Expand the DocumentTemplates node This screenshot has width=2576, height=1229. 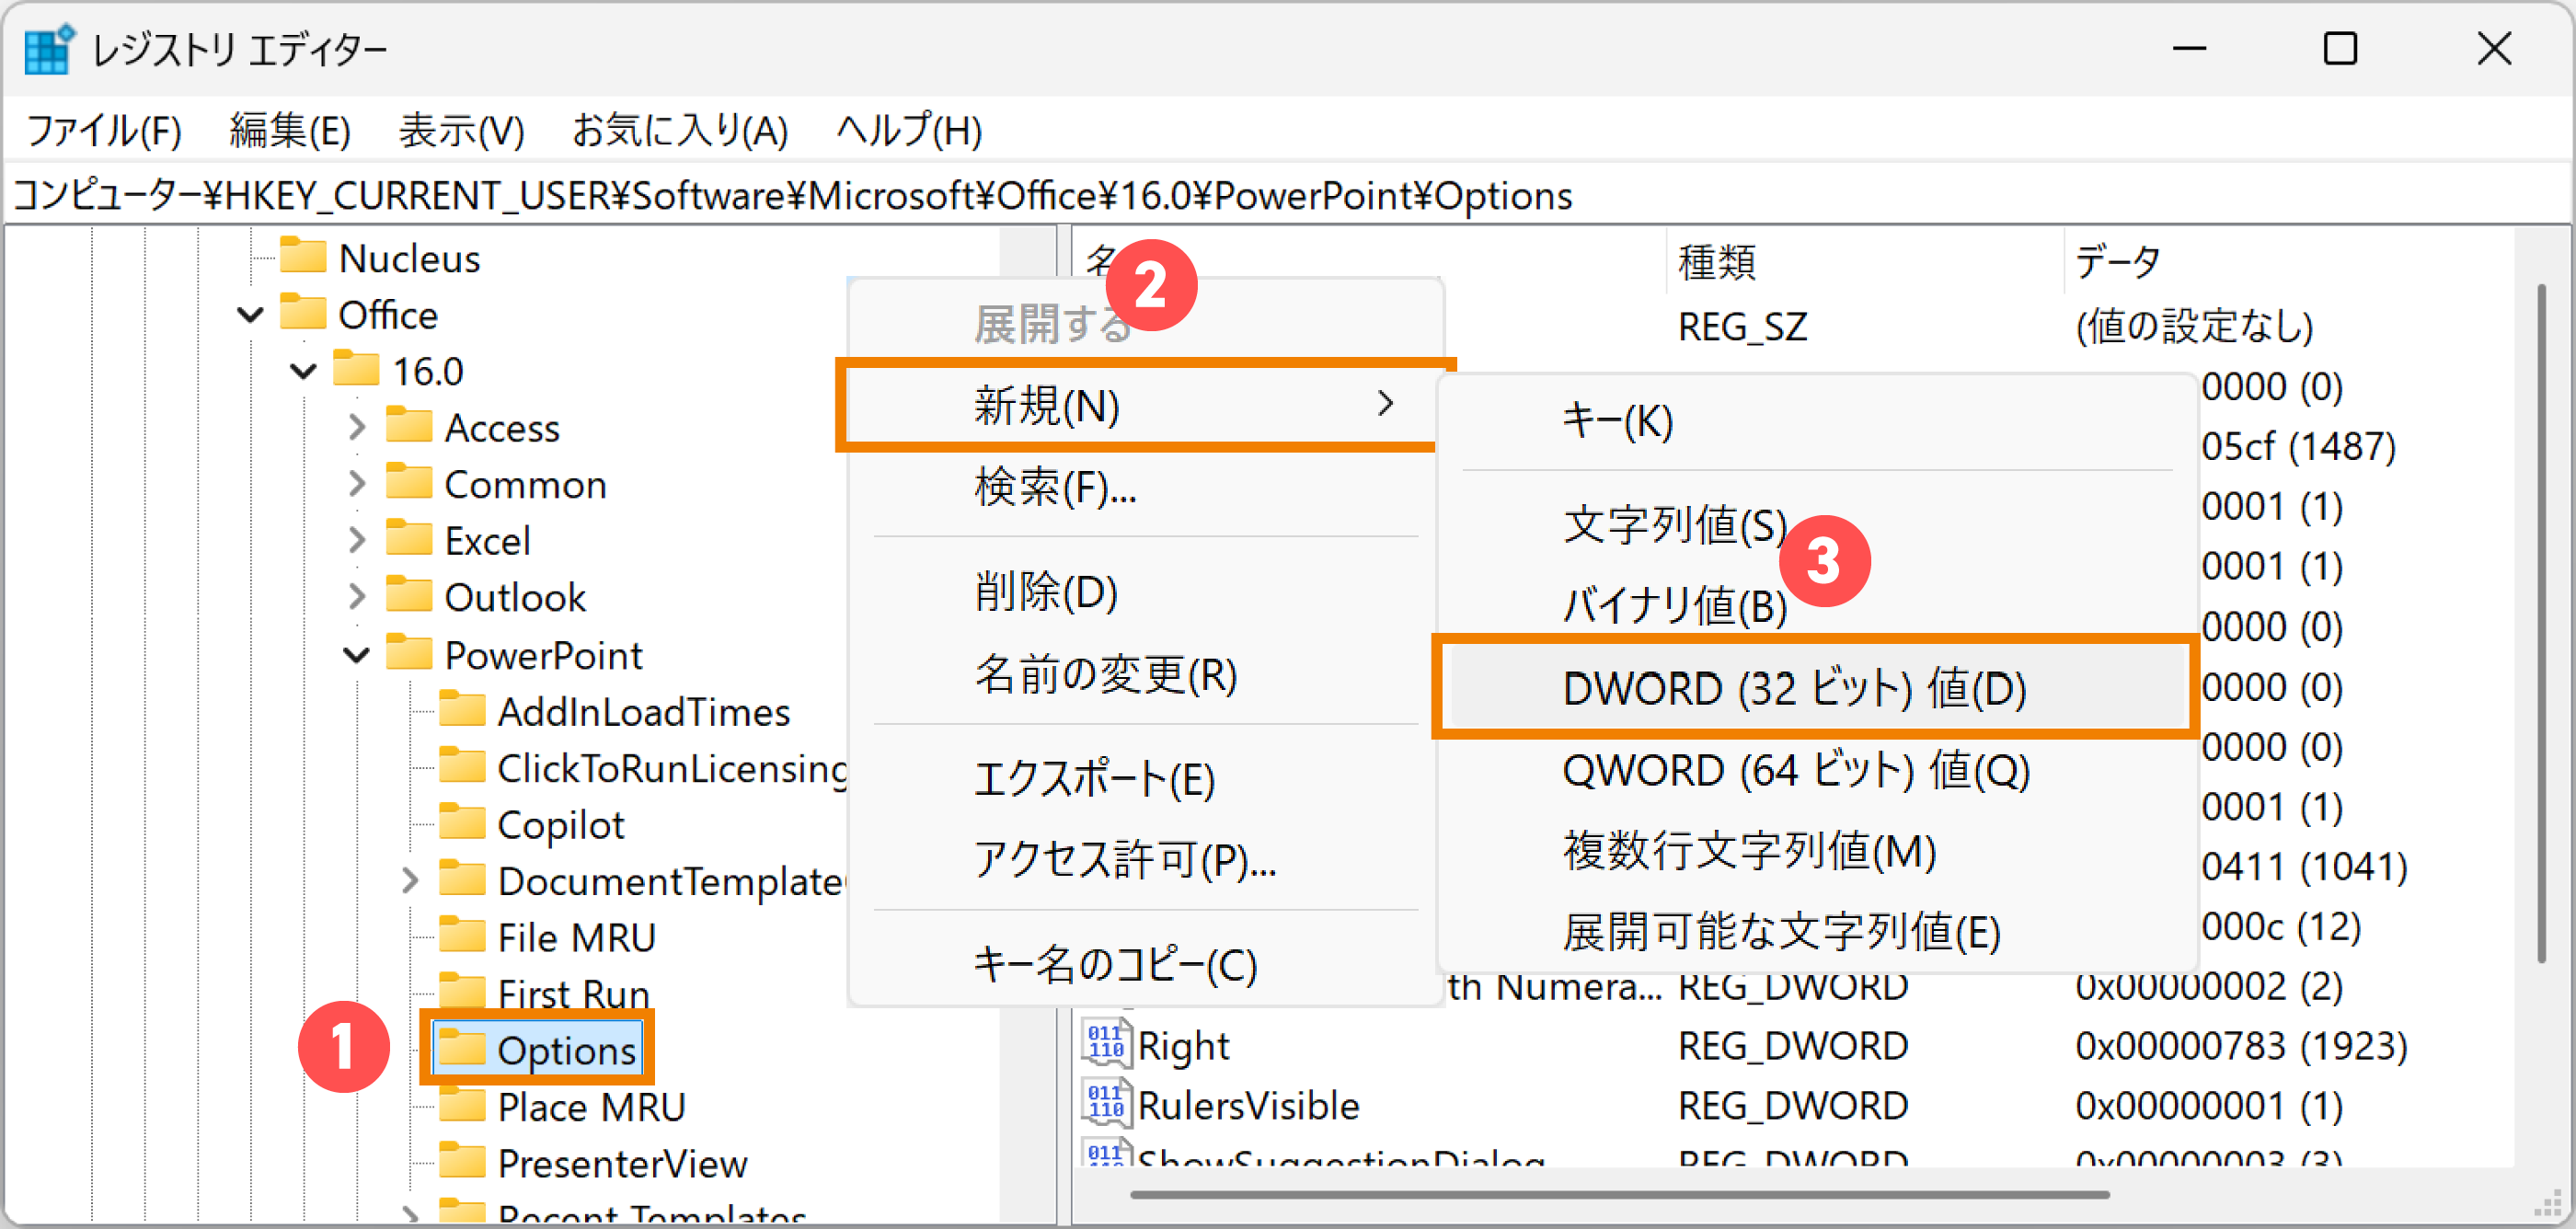[410, 881]
